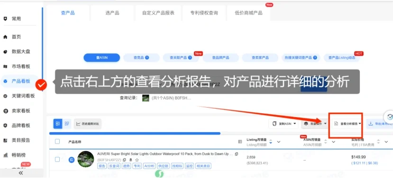393x178 pixels.
Task: Select the 查竞品 query mode
Action: 141,58
